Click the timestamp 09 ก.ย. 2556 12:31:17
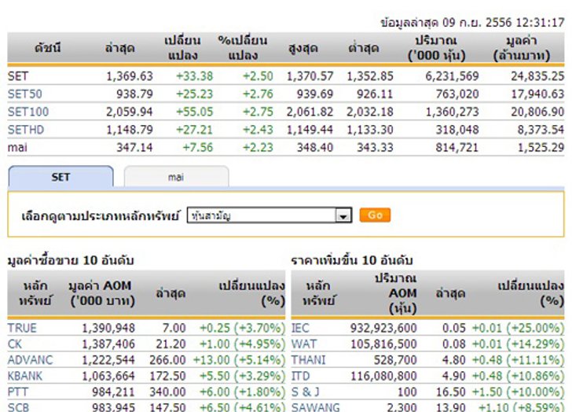Screen dimensions: 572x412 pyautogui.click(x=504, y=23)
